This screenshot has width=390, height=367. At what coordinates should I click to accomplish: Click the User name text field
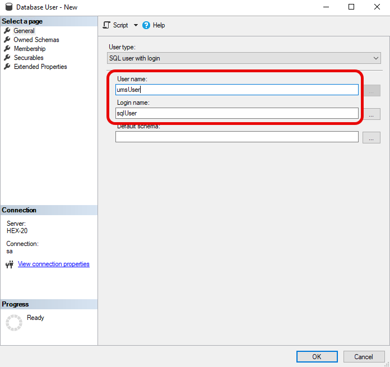(x=236, y=90)
